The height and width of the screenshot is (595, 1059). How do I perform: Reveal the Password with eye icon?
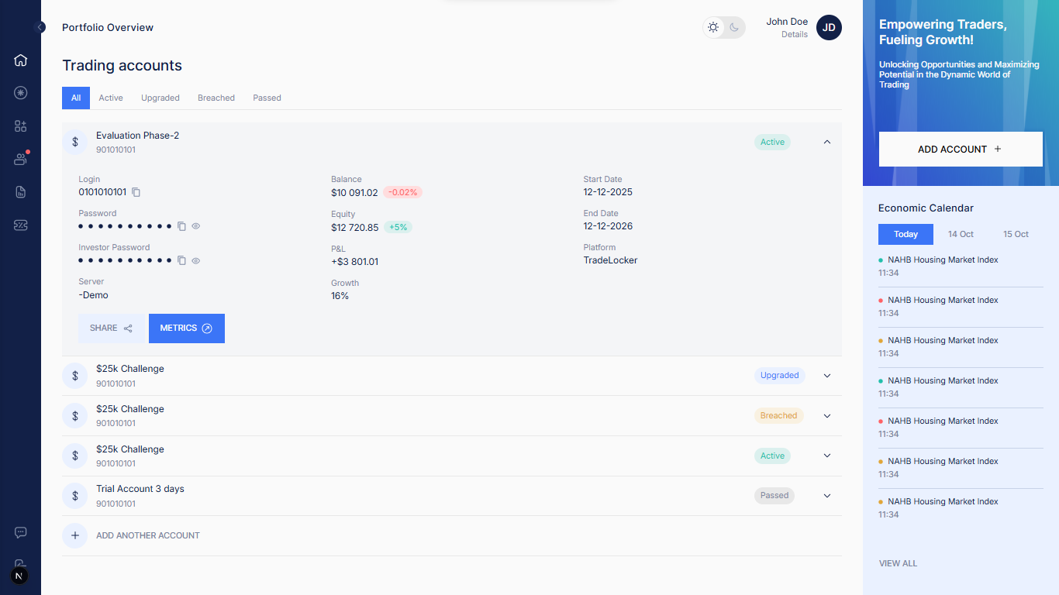tap(196, 226)
